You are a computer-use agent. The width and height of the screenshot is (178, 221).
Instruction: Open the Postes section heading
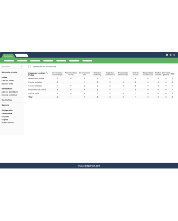pyautogui.click(x=4, y=78)
